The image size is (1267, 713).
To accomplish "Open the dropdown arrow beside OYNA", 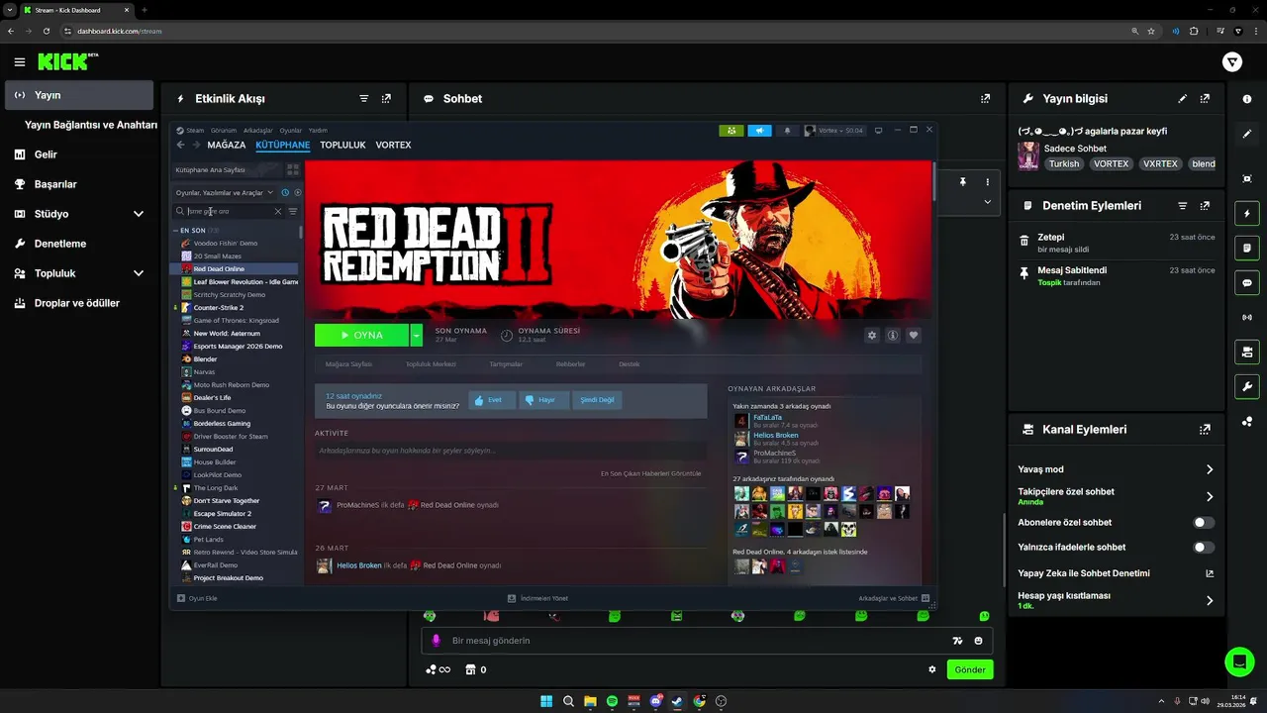I will [417, 336].
